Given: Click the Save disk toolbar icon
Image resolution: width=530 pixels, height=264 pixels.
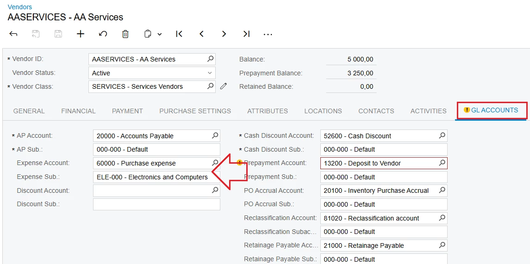Looking at the screenshot, I should click(58, 34).
